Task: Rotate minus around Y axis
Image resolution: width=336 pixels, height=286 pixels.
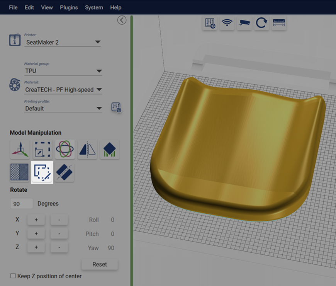Action: click(59, 233)
